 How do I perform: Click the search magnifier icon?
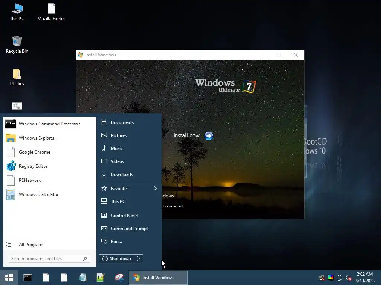point(85,259)
